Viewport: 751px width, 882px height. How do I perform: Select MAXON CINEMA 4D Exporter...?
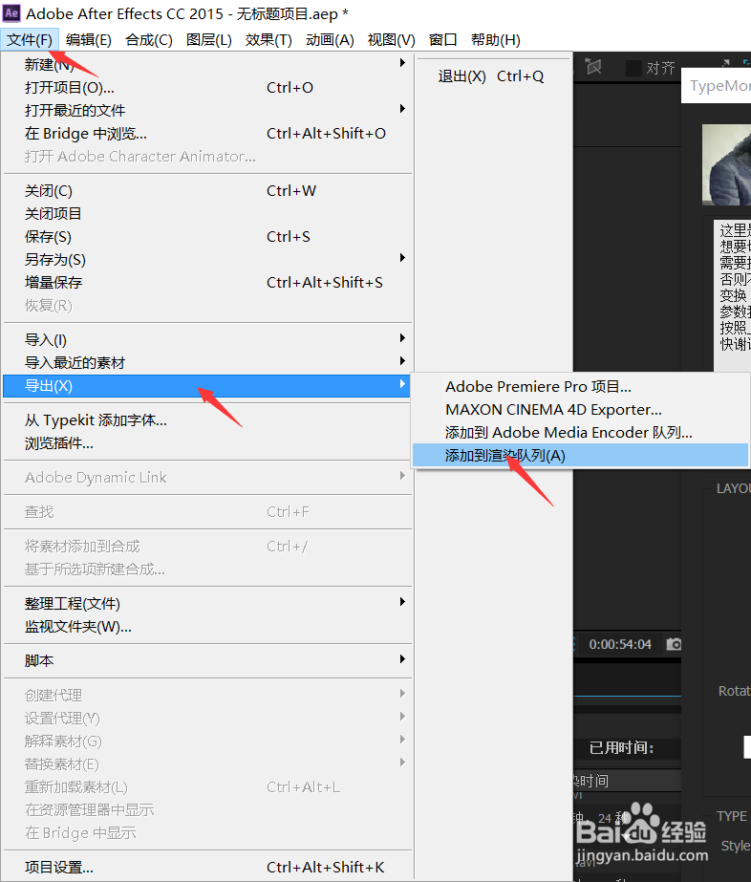[x=581, y=410]
